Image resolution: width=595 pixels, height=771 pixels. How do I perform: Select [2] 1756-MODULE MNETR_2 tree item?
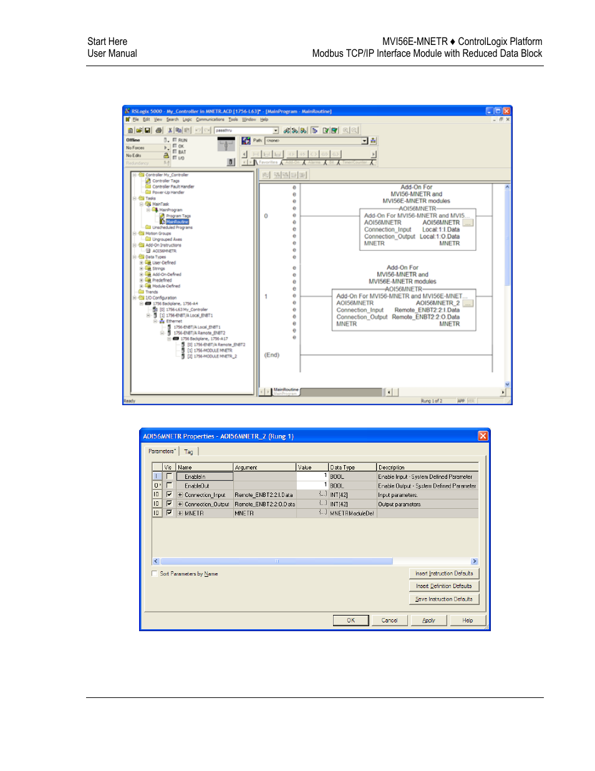tap(212, 356)
